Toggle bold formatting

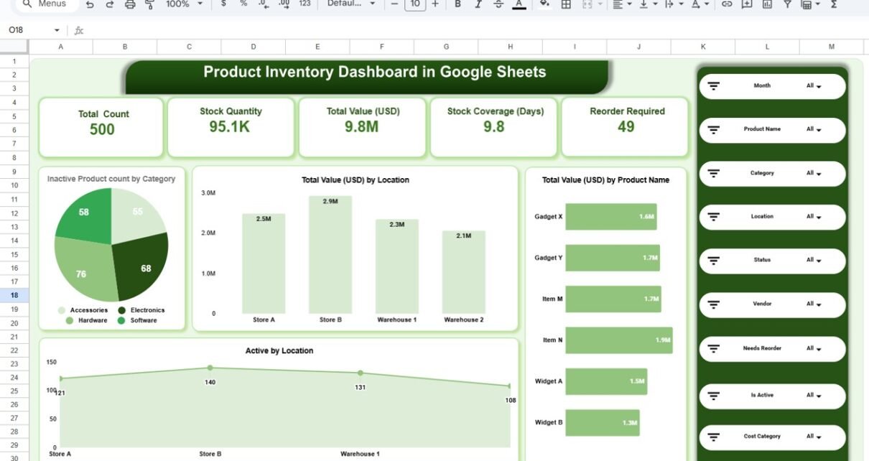tap(457, 4)
